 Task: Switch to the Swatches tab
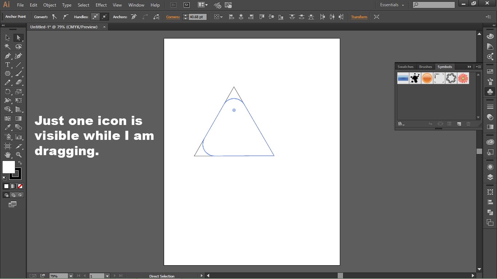[x=405, y=67]
